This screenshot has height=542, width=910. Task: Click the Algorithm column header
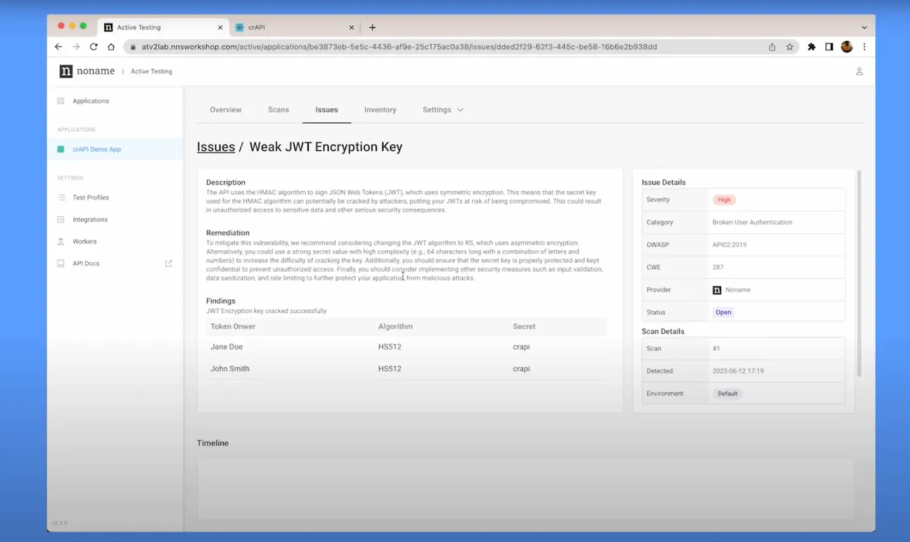tap(396, 326)
